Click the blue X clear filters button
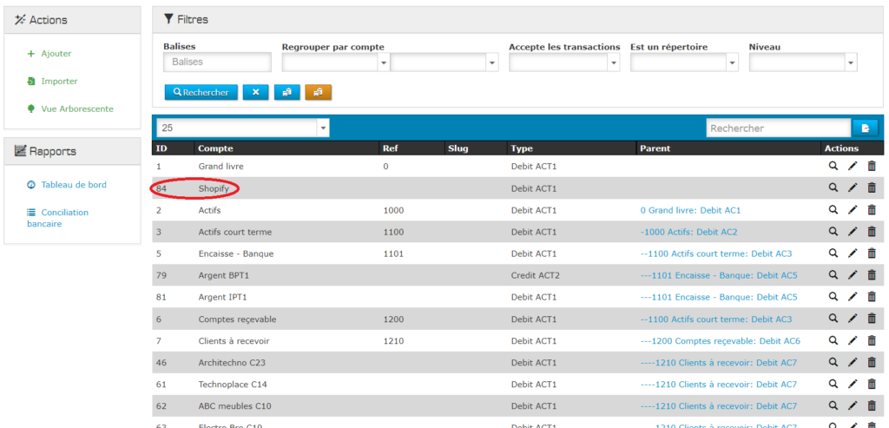 tap(255, 92)
